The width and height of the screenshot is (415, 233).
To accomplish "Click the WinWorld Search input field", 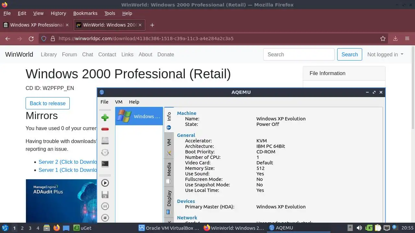I will click(299, 54).
